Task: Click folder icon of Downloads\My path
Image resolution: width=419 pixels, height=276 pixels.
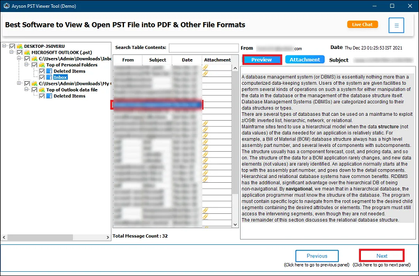Action: (35, 84)
